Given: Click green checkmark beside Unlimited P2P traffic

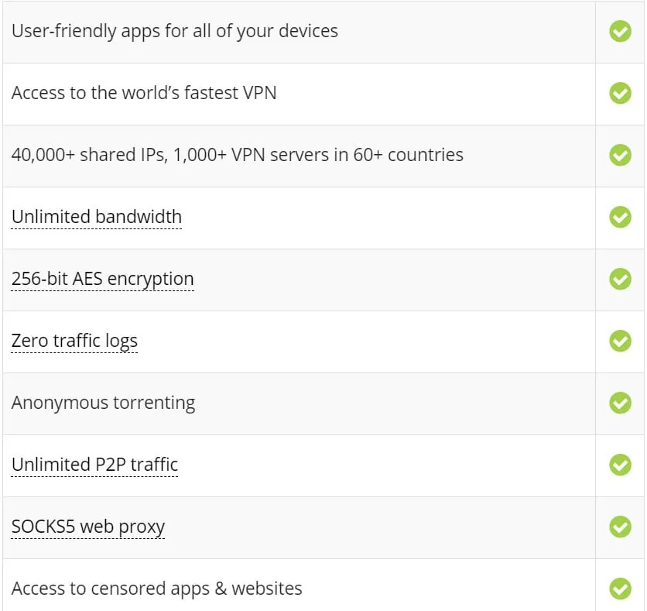Looking at the screenshot, I should 620,465.
